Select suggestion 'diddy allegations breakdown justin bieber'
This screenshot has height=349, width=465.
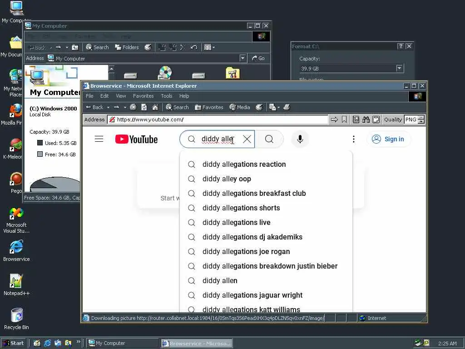[266, 266]
